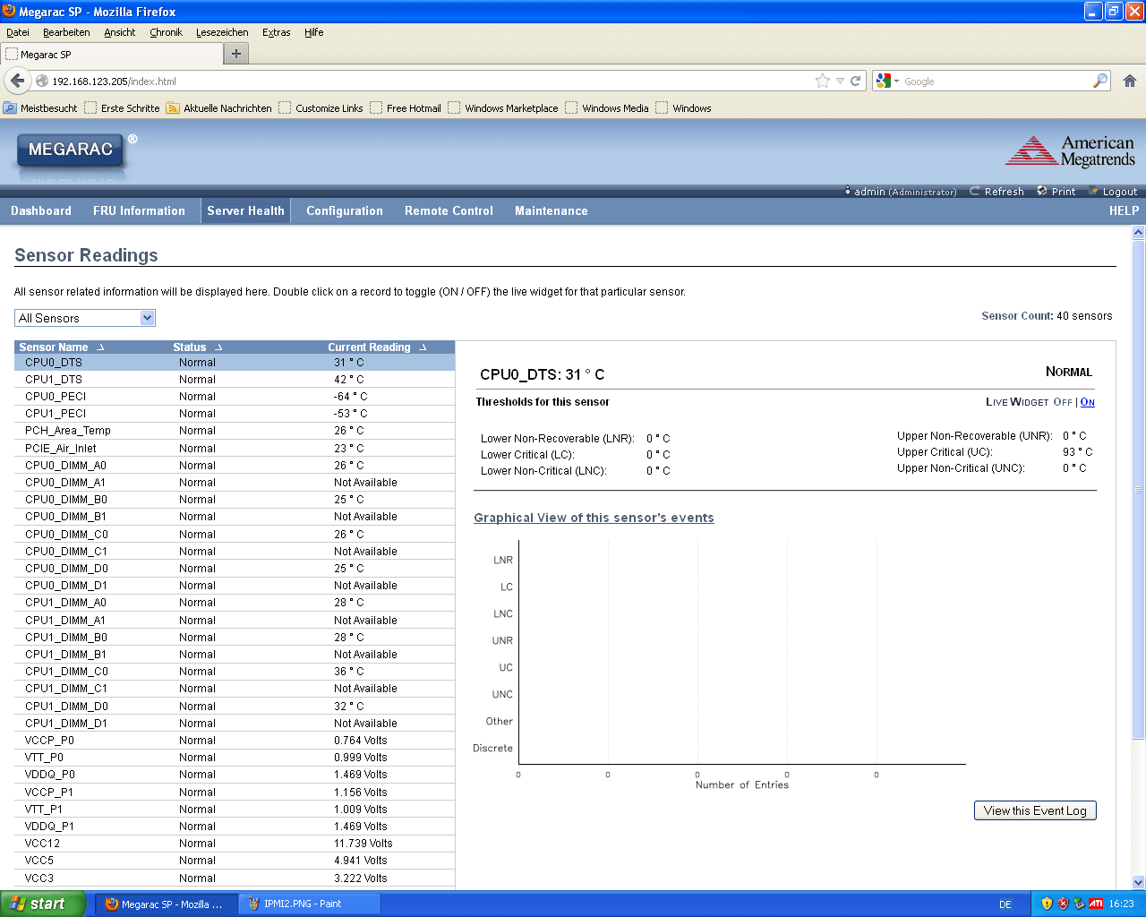Click the Print icon in MegaRAC header
Image resolution: width=1146 pixels, height=917 pixels.
pos(1042,191)
